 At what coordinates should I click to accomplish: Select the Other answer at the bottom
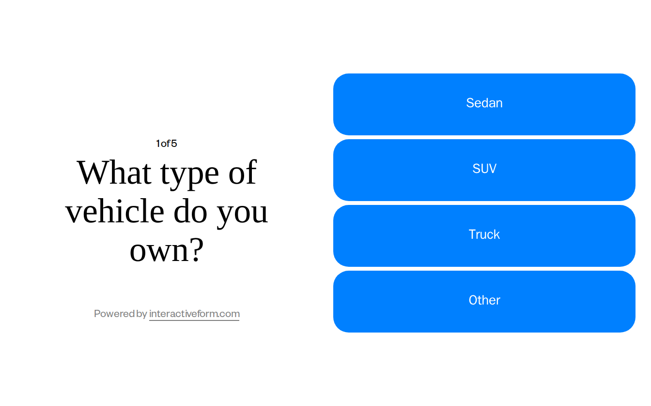point(484,301)
